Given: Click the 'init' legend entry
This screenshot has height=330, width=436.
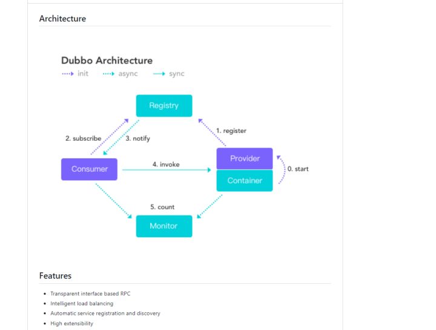Looking at the screenshot, I should (75, 73).
